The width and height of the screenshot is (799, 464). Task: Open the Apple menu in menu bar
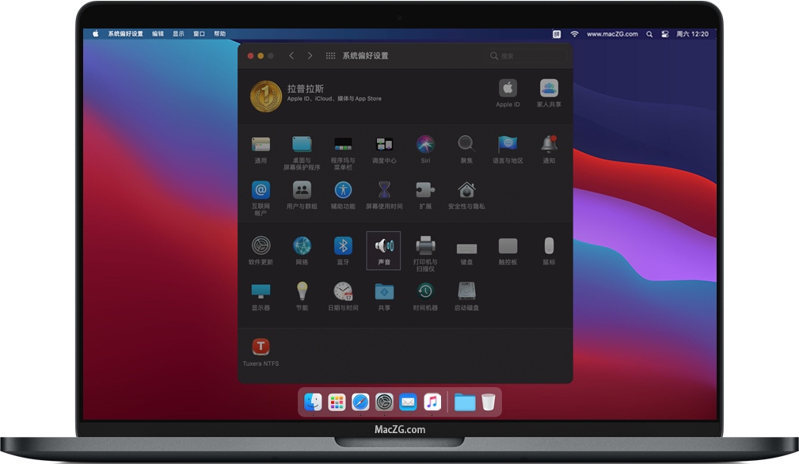click(96, 34)
